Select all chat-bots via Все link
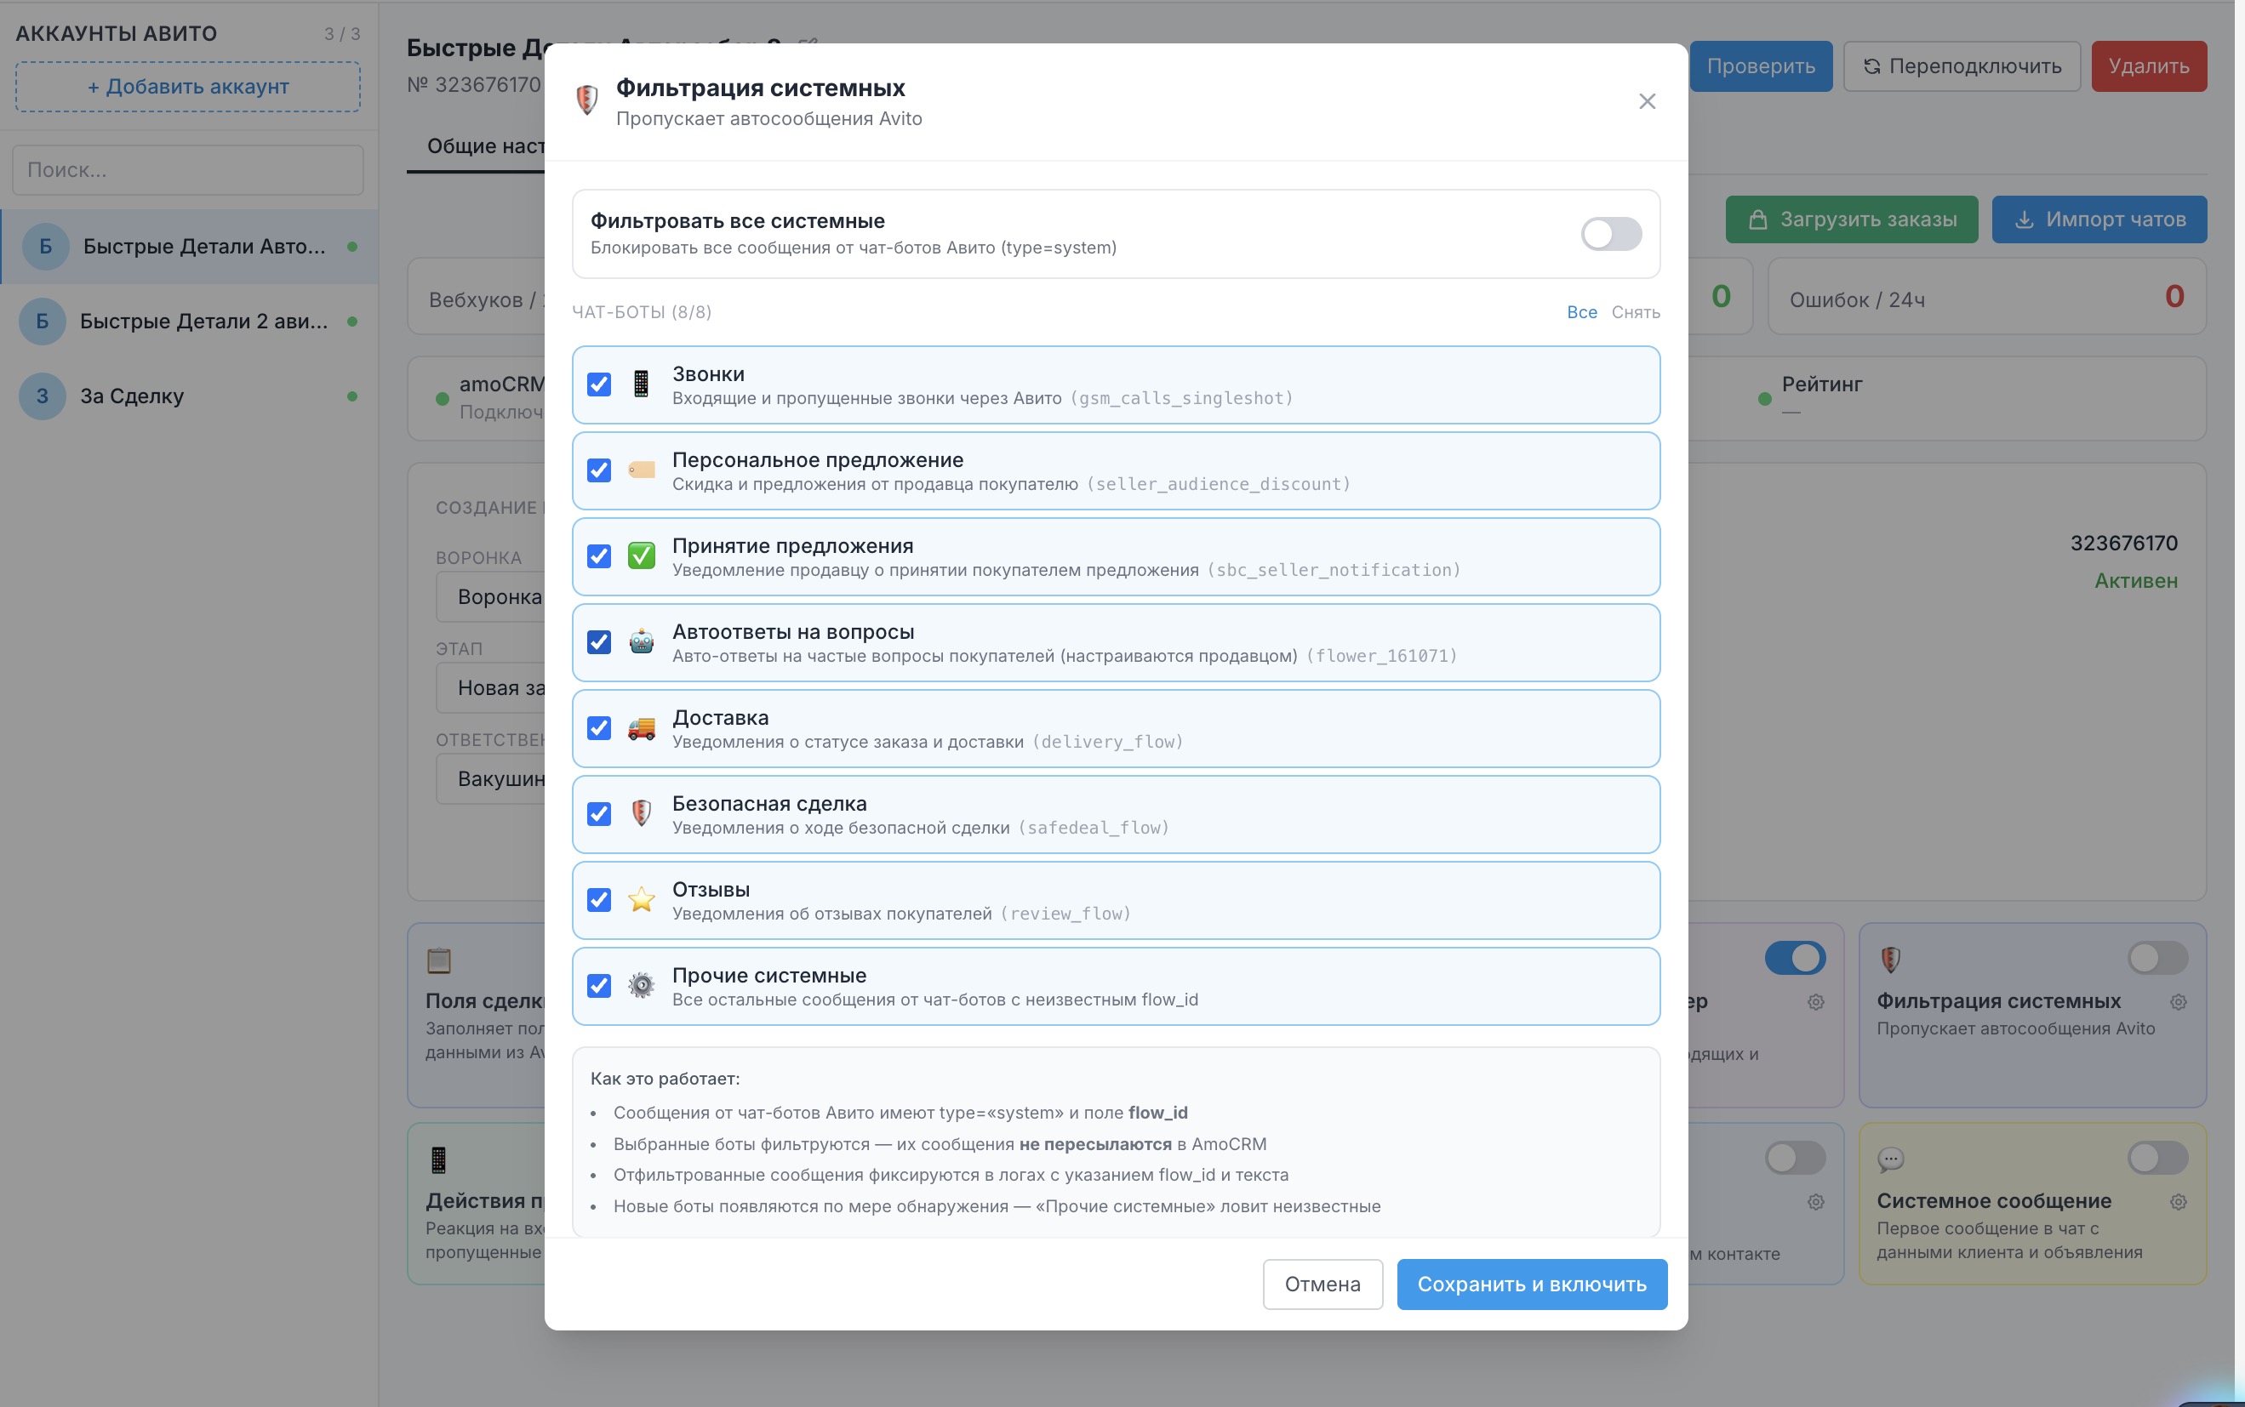 pos(1581,313)
